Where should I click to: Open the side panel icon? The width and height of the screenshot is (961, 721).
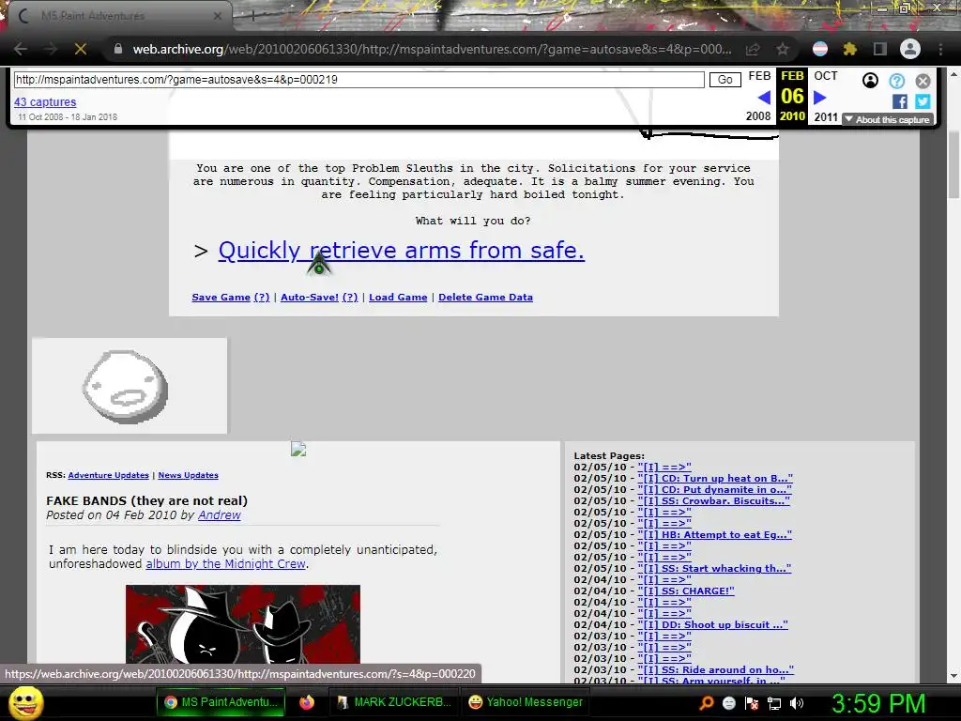pyautogui.click(x=880, y=49)
